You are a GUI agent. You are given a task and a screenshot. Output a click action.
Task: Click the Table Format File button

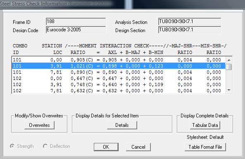point(205,147)
